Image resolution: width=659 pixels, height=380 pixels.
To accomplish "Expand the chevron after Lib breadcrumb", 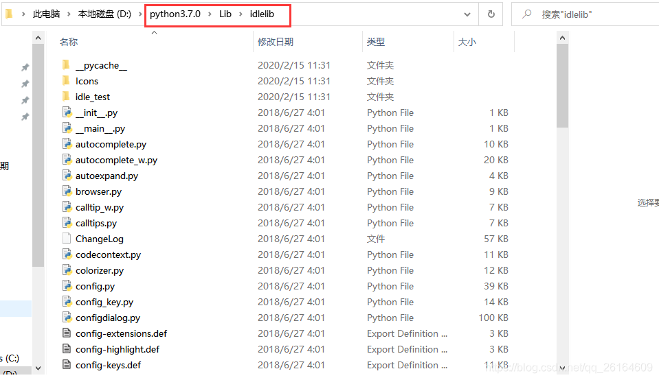I will (x=241, y=14).
